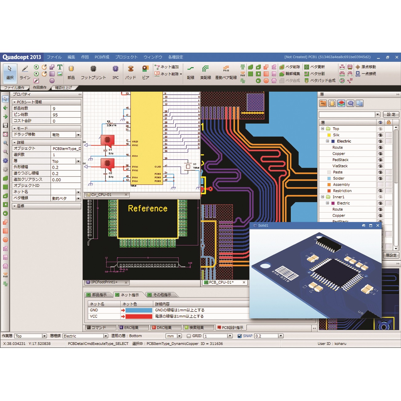
Task: Click the 層設定 button
Action: [391, 255]
